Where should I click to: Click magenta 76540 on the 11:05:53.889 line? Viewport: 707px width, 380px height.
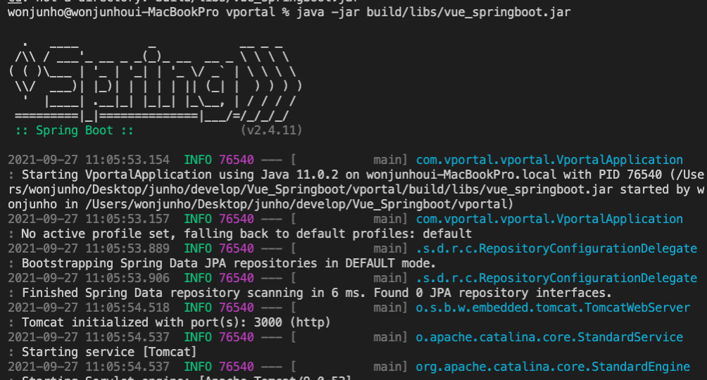click(x=237, y=249)
